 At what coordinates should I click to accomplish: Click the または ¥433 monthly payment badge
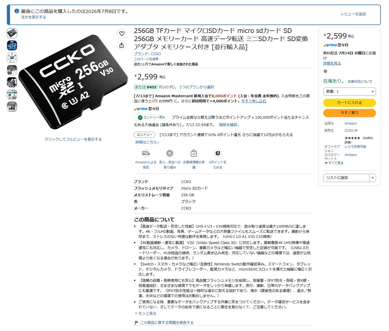click(146, 87)
